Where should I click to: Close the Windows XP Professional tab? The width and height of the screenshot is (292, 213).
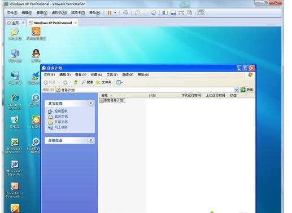[x=76, y=23]
